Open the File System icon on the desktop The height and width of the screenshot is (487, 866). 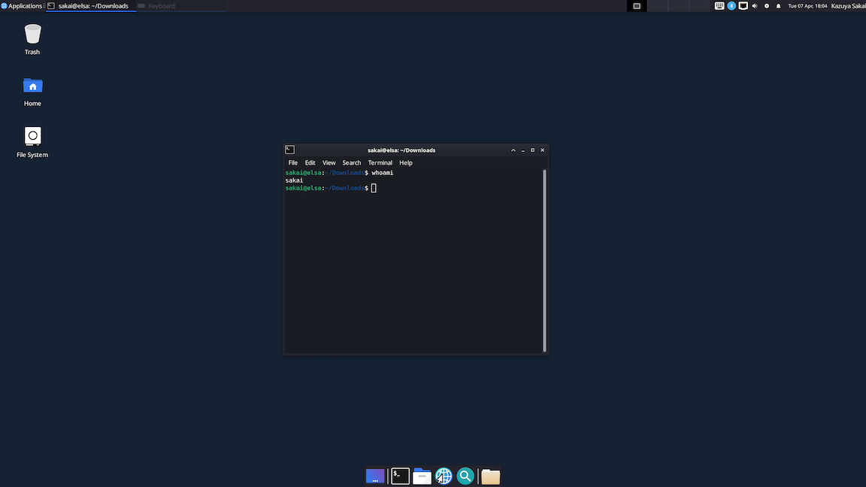click(32, 136)
